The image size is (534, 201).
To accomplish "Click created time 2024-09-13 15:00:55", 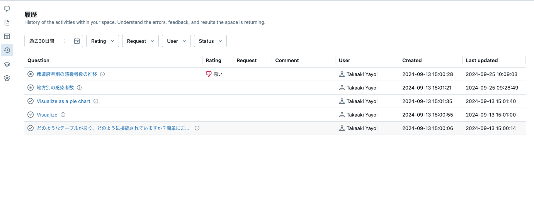I will tap(428, 115).
